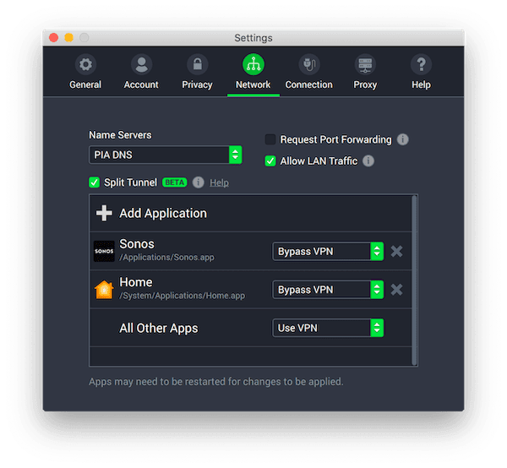Open the Help question mark icon
The width and height of the screenshot is (507, 468).
point(421,64)
